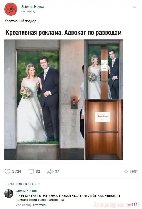This screenshot has width=142, height=209.
Task: Open Симха Кошин's profile avatar
Action: point(9,193)
